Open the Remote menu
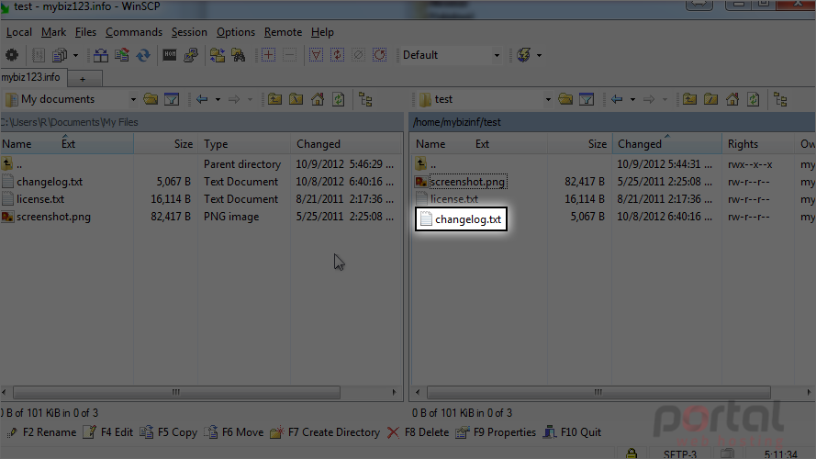Viewport: 816px width, 459px height. tap(283, 32)
